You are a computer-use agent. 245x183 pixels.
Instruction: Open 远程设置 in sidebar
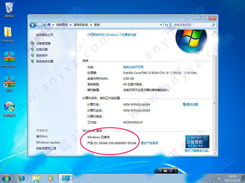42,50
